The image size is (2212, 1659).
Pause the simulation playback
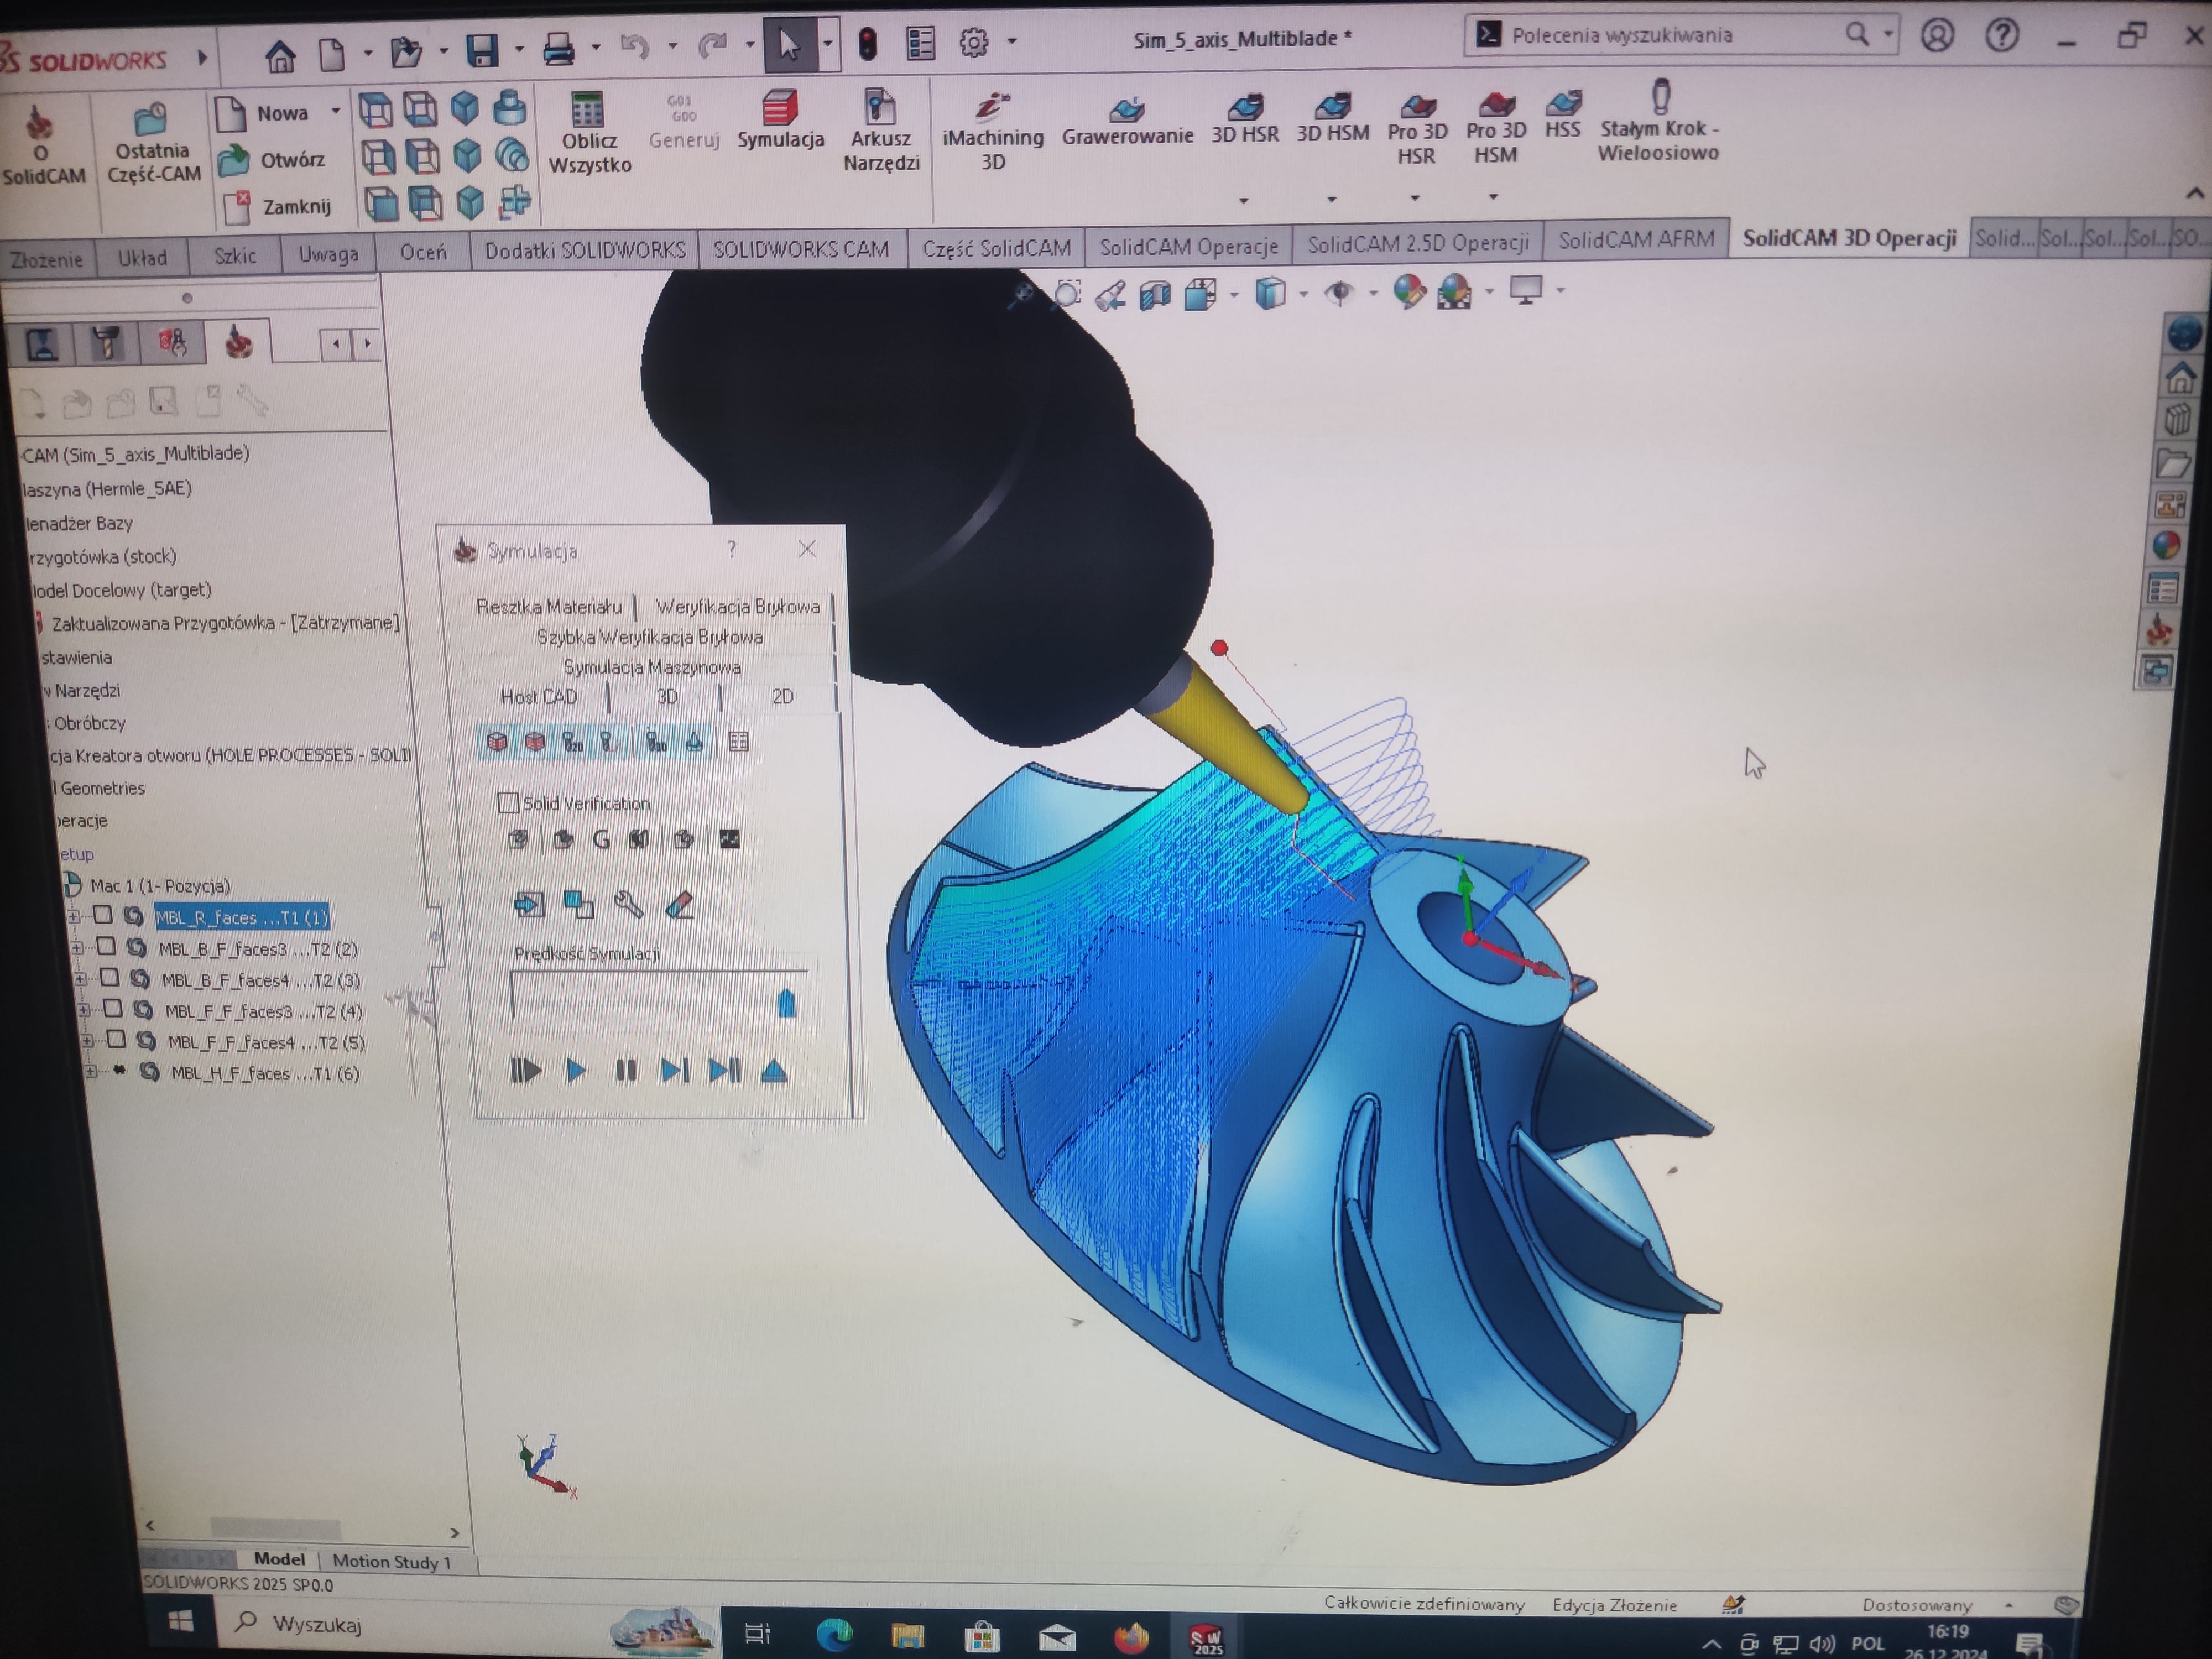[626, 1071]
